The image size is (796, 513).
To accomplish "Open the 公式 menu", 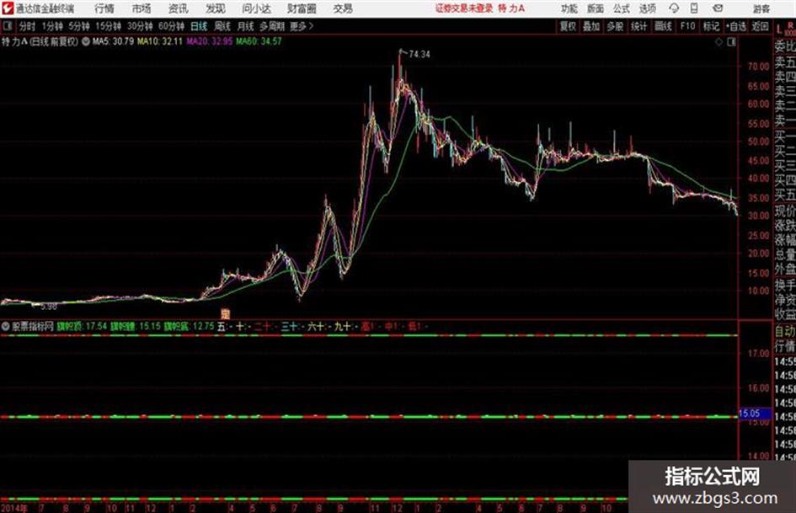I will (x=621, y=8).
